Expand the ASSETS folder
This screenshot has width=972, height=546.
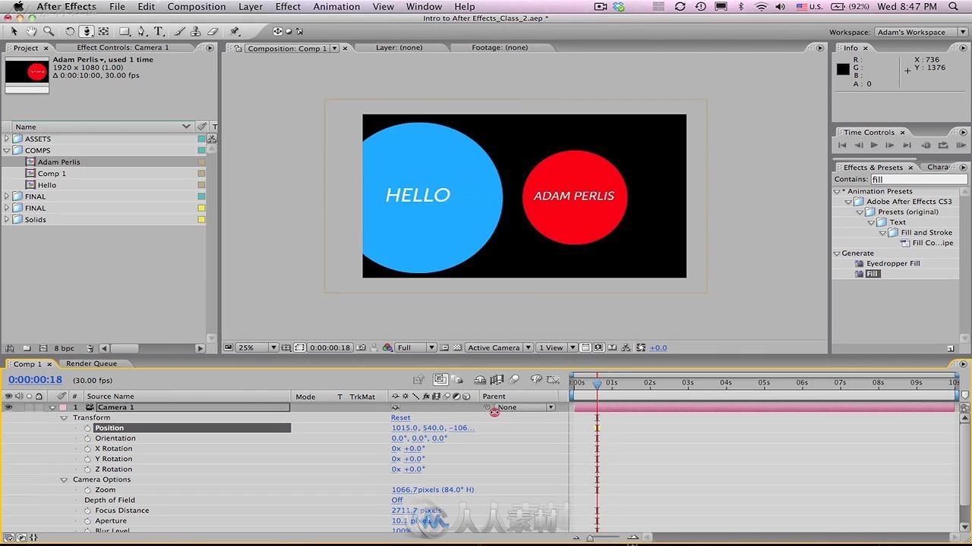7,139
